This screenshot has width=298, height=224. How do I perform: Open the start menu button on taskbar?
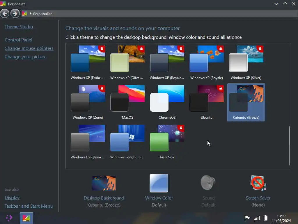coord(9,218)
